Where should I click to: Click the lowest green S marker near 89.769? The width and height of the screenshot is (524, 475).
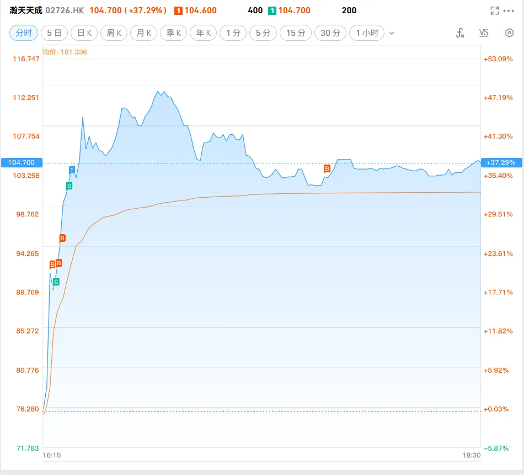56,282
